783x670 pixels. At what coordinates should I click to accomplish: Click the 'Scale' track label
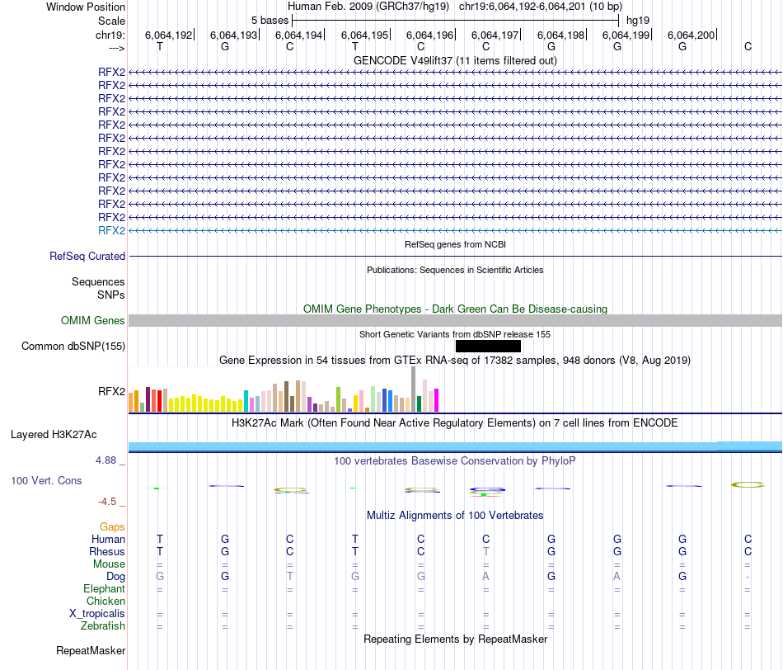pos(111,21)
